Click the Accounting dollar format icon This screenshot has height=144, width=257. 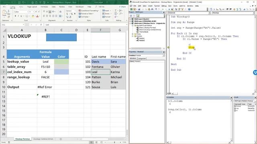[67, 14]
